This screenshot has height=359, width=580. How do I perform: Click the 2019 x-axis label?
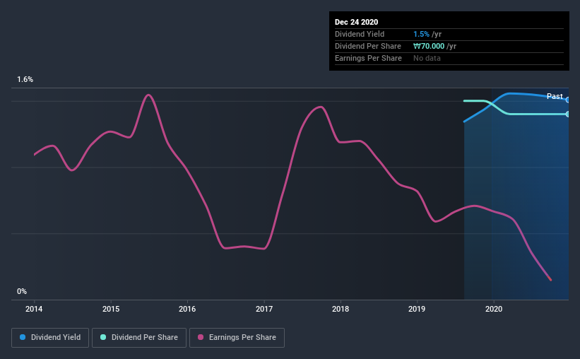click(417, 309)
